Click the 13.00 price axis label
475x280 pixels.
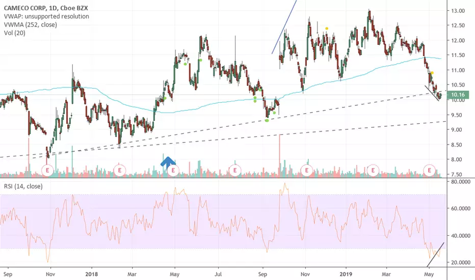pyautogui.click(x=458, y=11)
